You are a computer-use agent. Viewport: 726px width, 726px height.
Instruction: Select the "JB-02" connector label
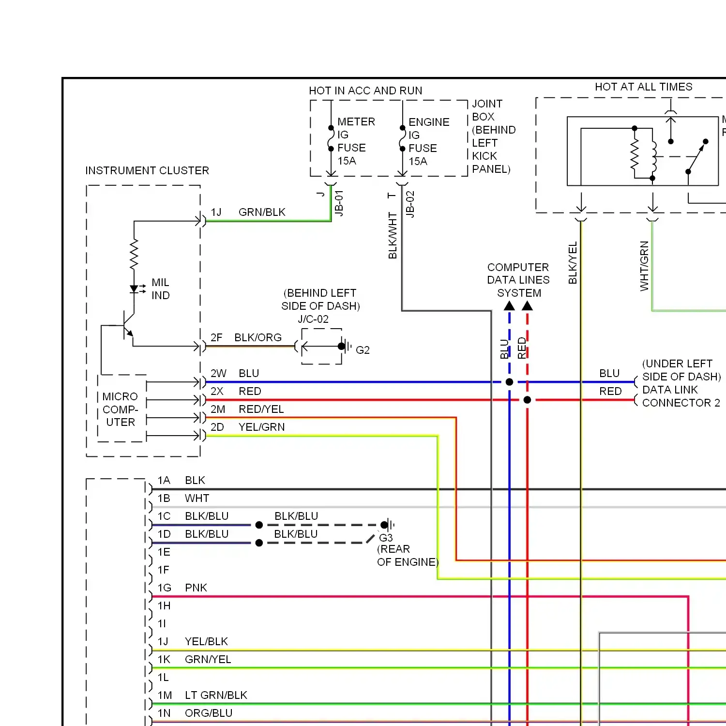(x=410, y=204)
